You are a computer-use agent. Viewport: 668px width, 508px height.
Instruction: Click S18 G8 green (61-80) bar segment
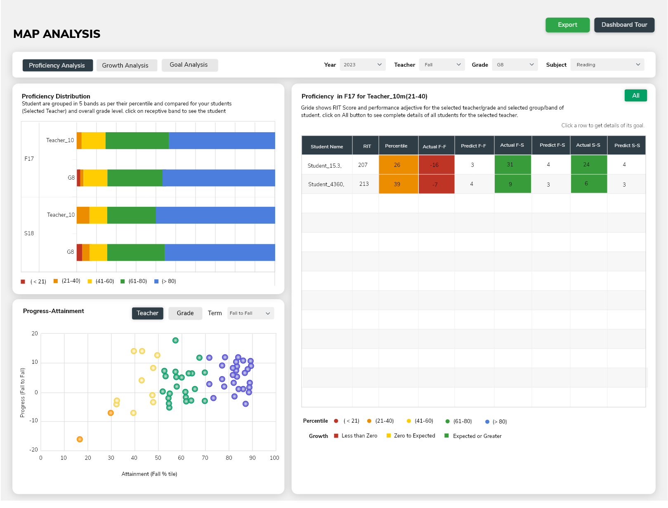click(x=136, y=253)
